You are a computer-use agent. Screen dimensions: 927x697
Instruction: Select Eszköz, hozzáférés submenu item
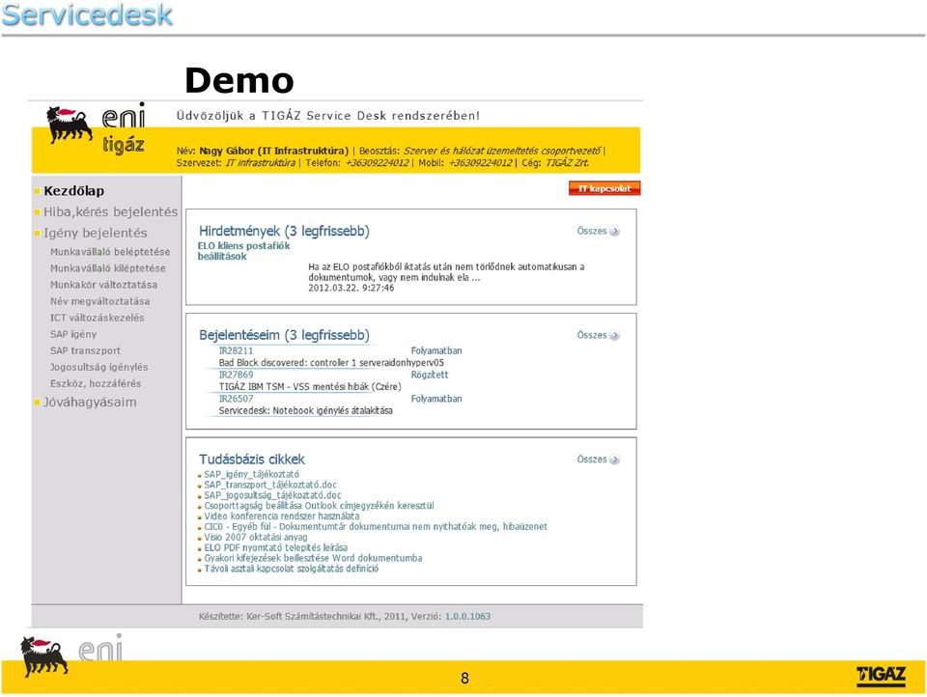coord(96,383)
